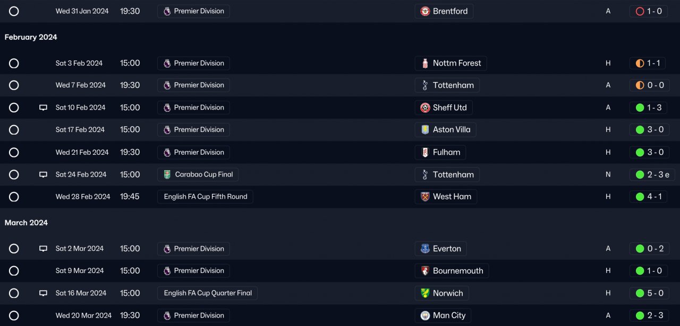This screenshot has width=680, height=326.
Task: Click the Sheff Utd club crest
Action: [x=425, y=108]
